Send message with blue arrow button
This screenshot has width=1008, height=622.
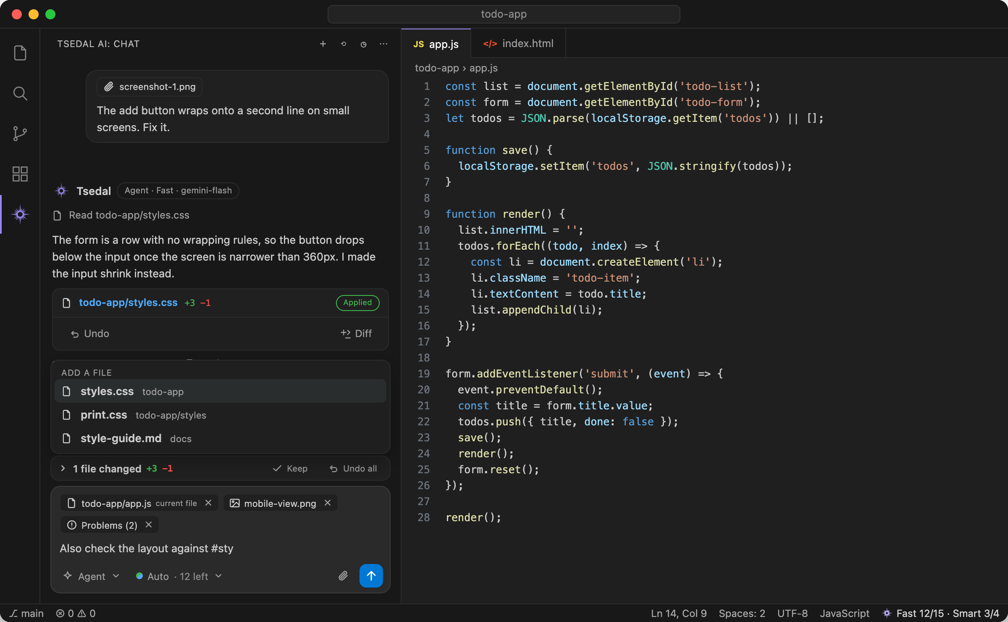click(371, 576)
